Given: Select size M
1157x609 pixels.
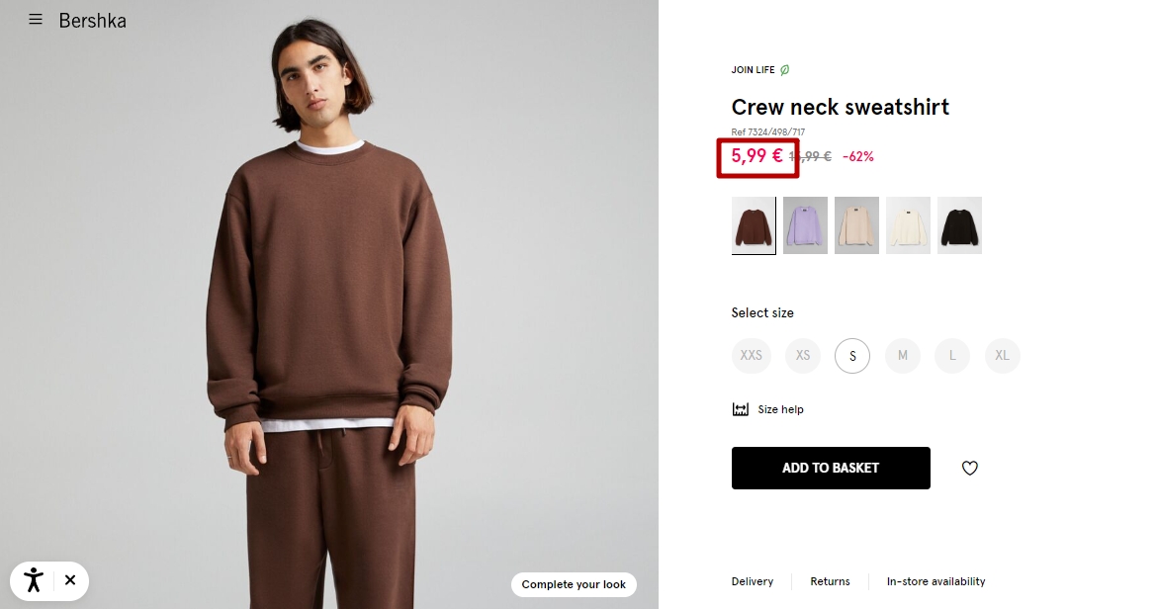Looking at the screenshot, I should point(903,355).
